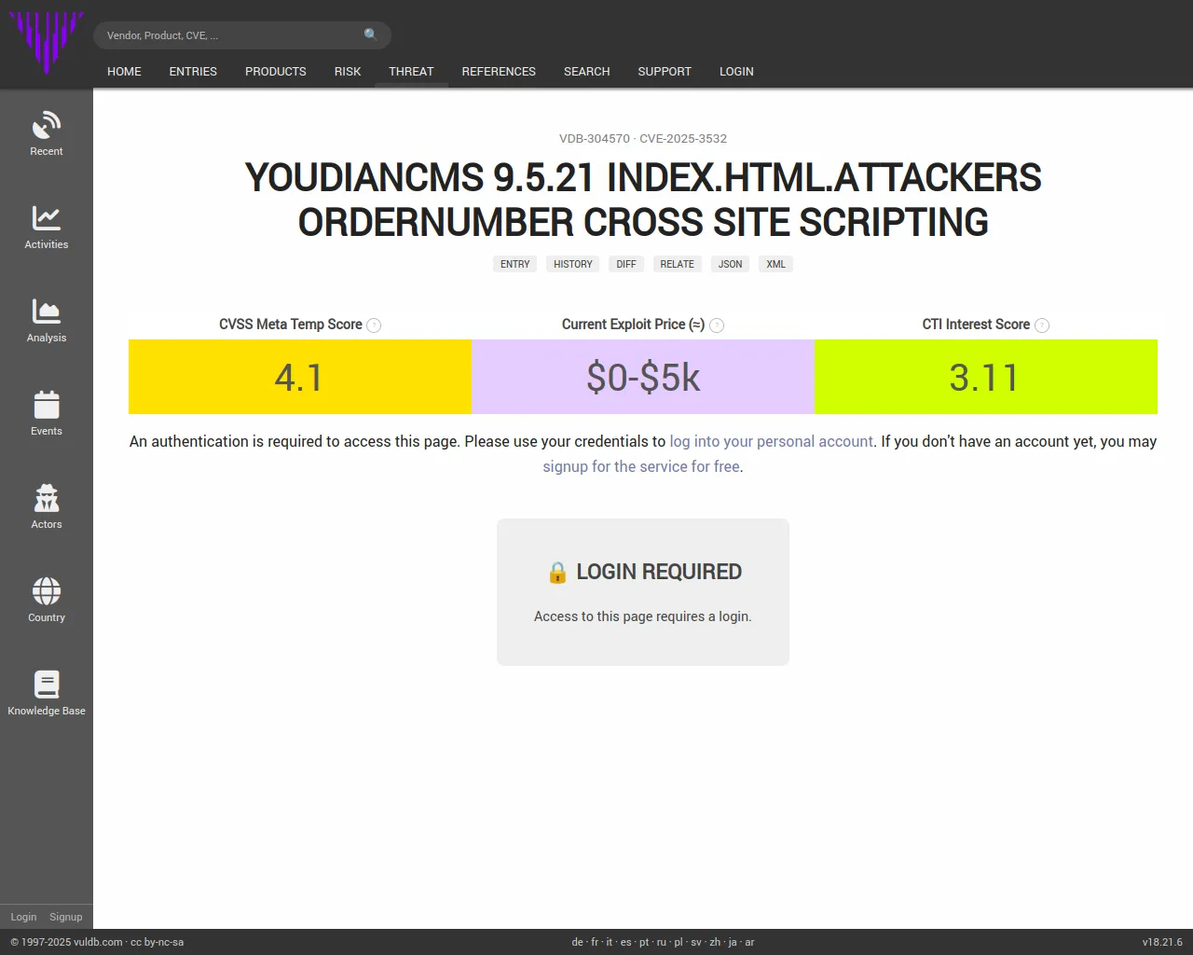The image size is (1193, 955).
Task: Switch language to Japanese (ja)
Action: 733,942
